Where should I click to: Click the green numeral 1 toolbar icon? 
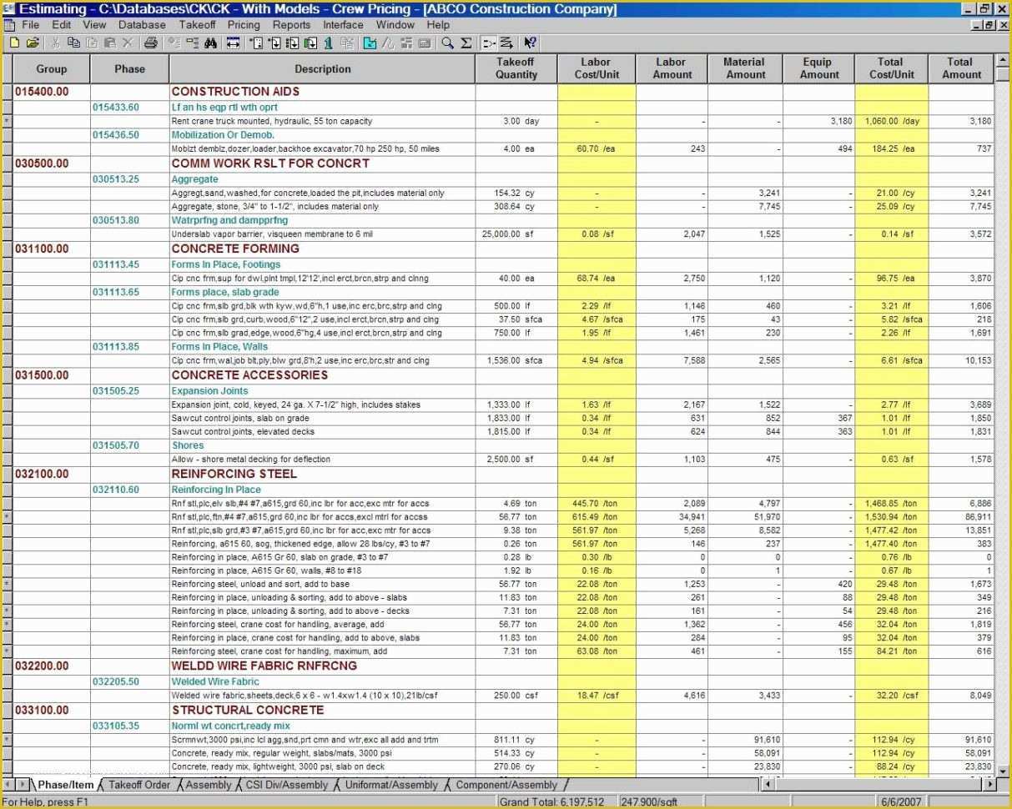pyautogui.click(x=328, y=43)
